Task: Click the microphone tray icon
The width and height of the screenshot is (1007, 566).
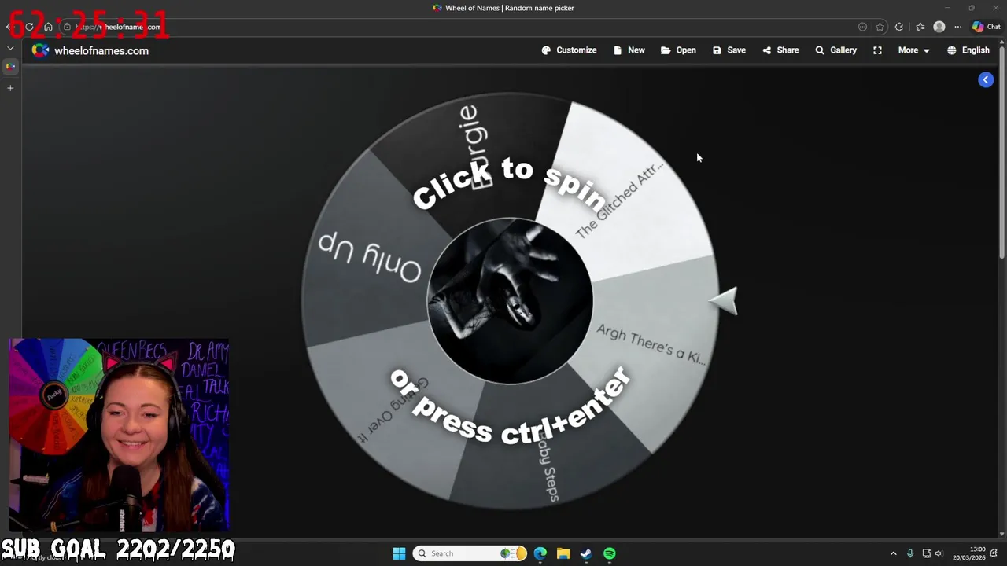Action: point(910,553)
